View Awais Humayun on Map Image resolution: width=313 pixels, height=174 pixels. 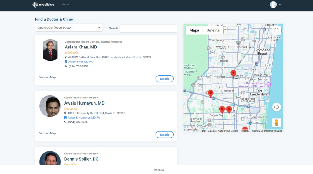coord(47,133)
